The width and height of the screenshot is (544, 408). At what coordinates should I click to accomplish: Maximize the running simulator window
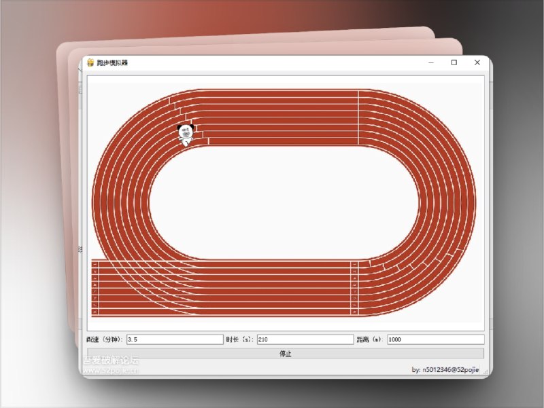[x=454, y=62]
